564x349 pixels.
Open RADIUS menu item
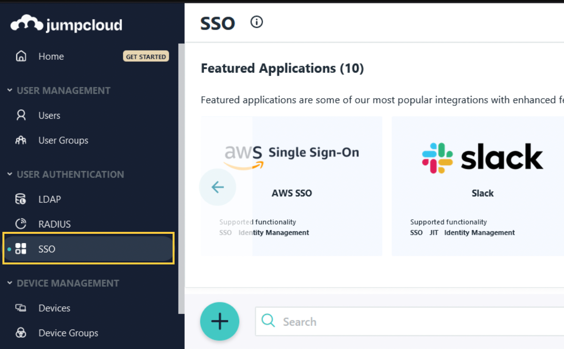[x=54, y=224]
